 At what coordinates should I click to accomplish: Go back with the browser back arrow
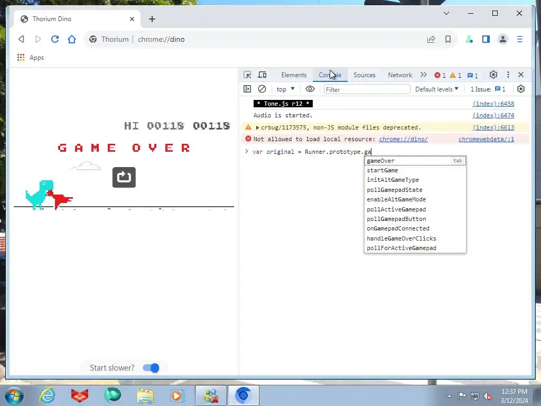click(21, 39)
